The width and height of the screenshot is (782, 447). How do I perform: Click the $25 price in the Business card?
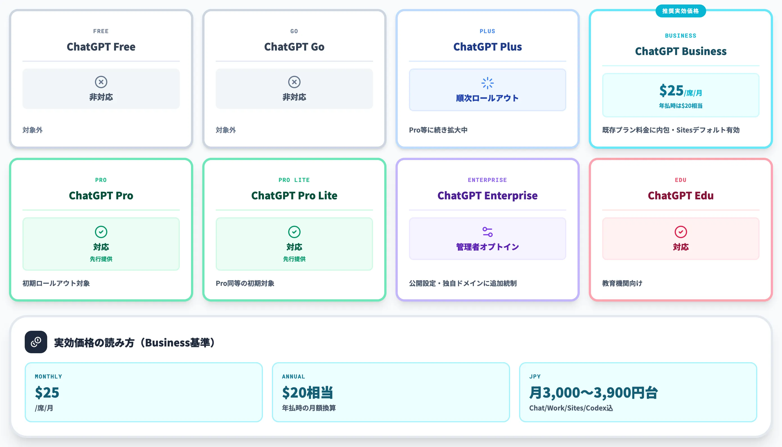(671, 91)
